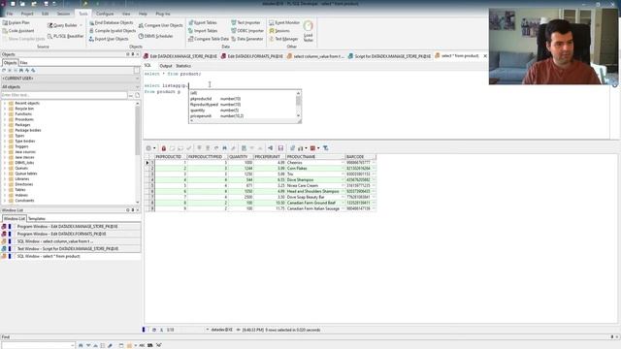The image size is (621, 349).
Task: Expand the Triggers folder
Action: point(5,146)
